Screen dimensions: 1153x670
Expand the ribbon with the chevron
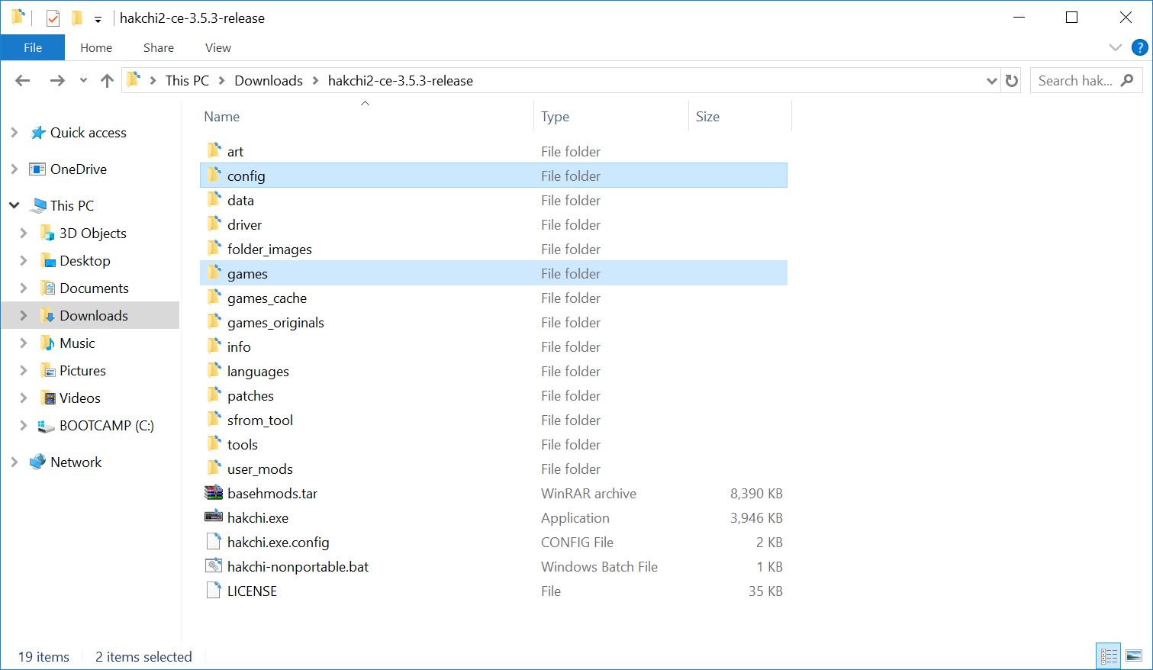1115,47
